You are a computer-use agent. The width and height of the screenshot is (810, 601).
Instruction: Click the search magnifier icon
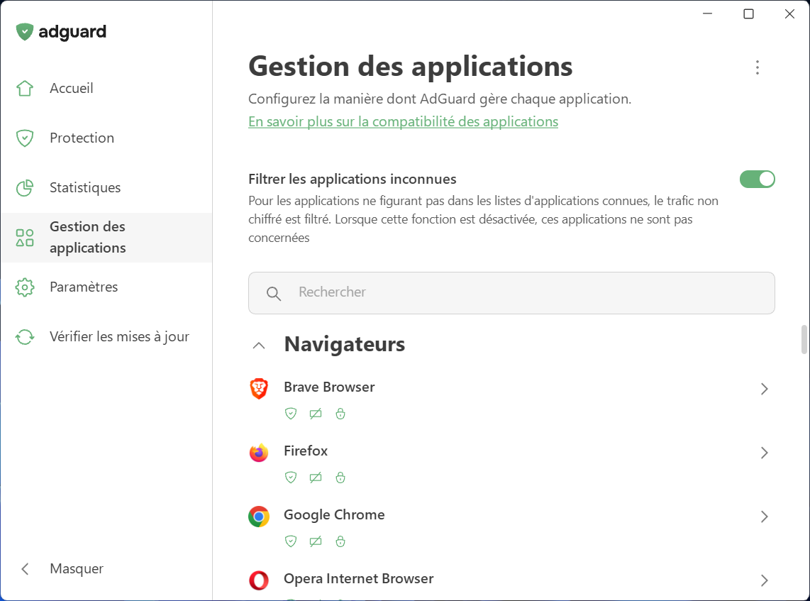pos(274,294)
